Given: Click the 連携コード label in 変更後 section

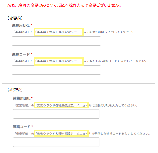Looking at the screenshot, I should click(x=21, y=127).
